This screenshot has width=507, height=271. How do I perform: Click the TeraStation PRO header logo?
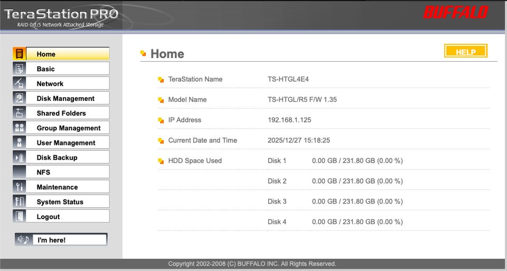[61, 14]
